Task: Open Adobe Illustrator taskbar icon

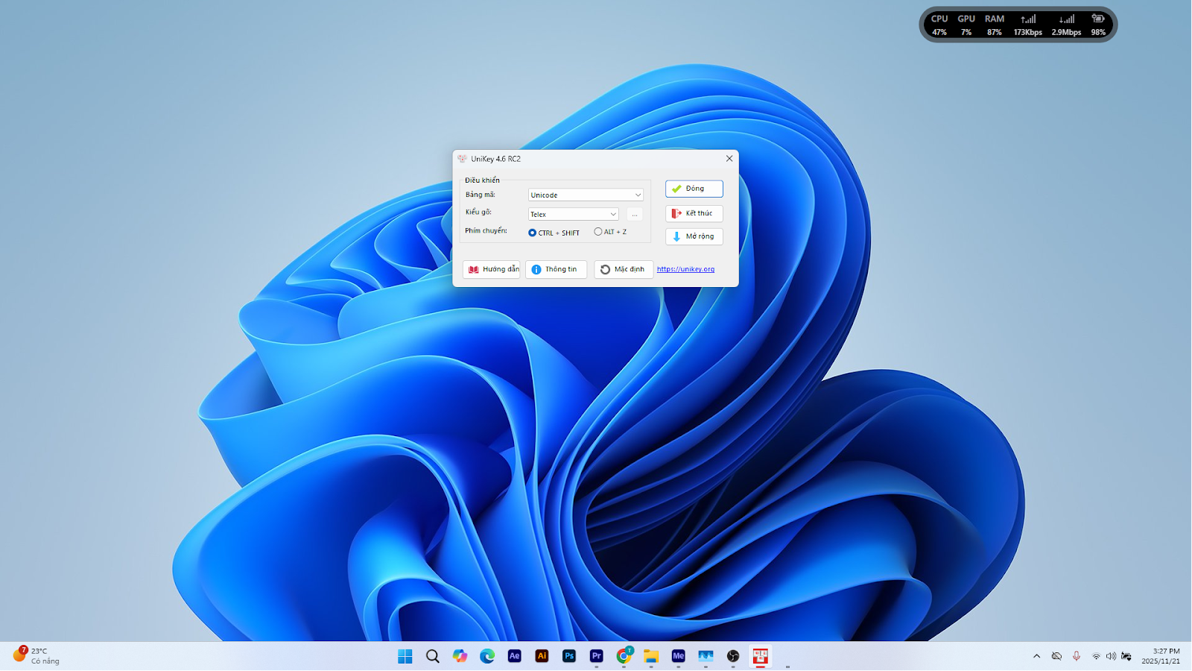Action: pos(542,656)
